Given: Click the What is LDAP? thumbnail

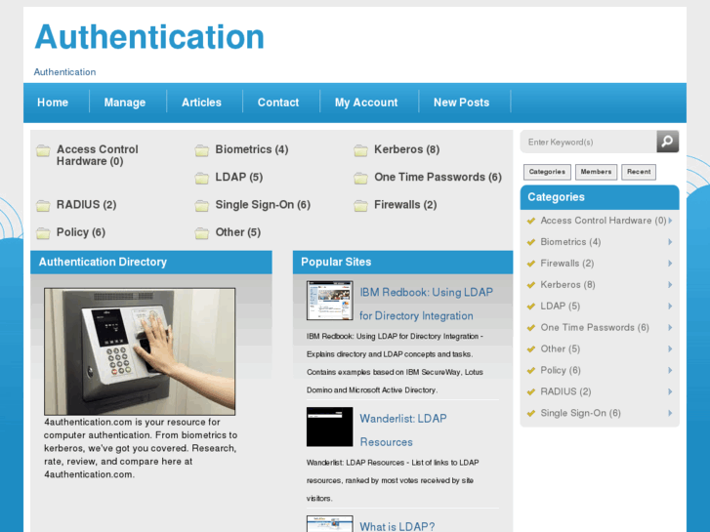Looking at the screenshot, I should [330, 524].
